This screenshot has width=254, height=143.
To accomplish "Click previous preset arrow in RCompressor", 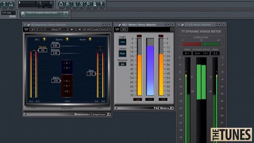I will coord(72,29).
